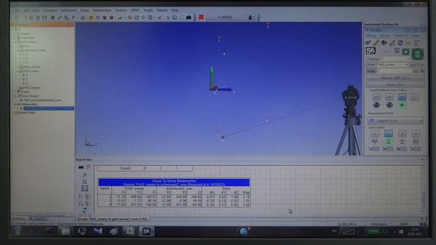Select highlighted Quick Select profile button 2
This screenshot has width=436, height=245.
388,133
